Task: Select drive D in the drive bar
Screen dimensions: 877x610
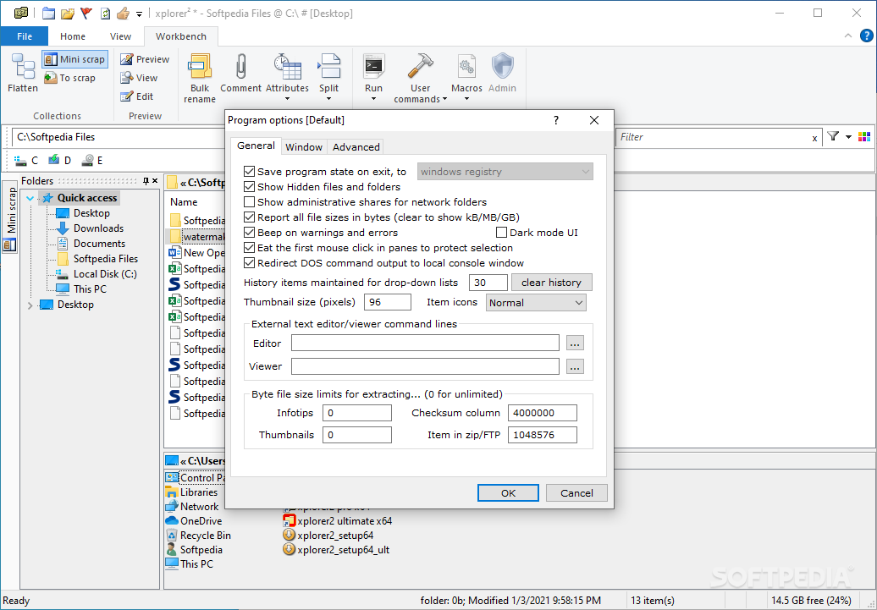Action: pyautogui.click(x=59, y=161)
